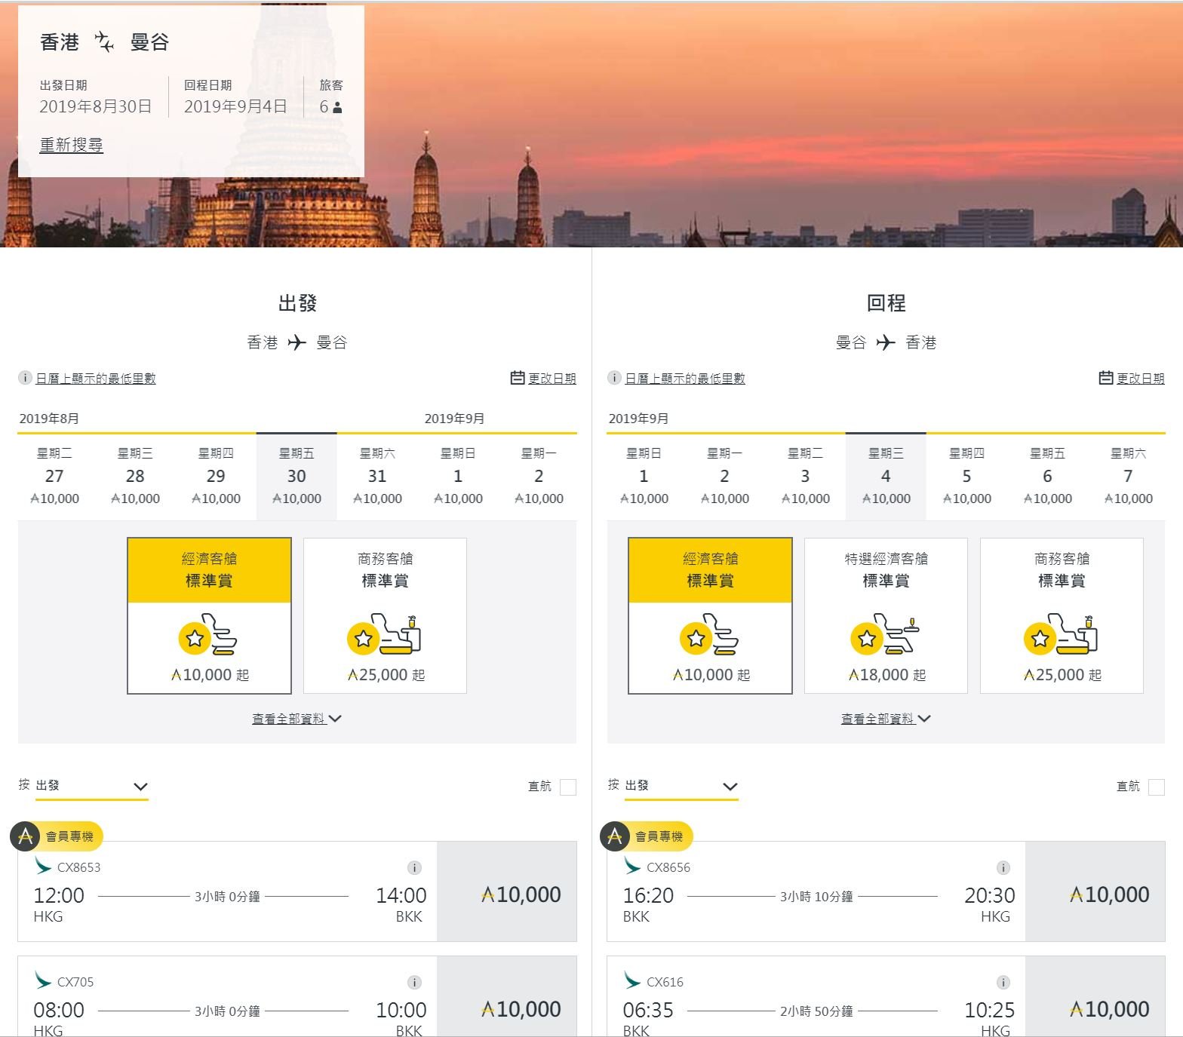
Task: Tick the departure 直航 checkbox
Action: point(568,787)
